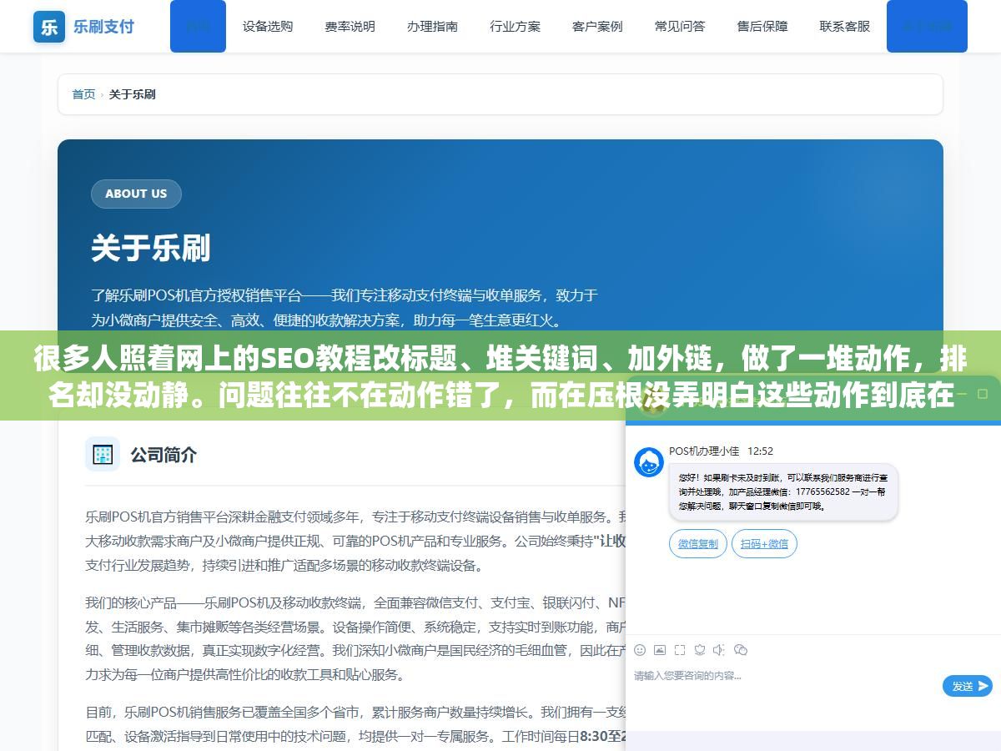Toggle the chat sound speaker icon
1001x751 pixels.
coord(719,650)
